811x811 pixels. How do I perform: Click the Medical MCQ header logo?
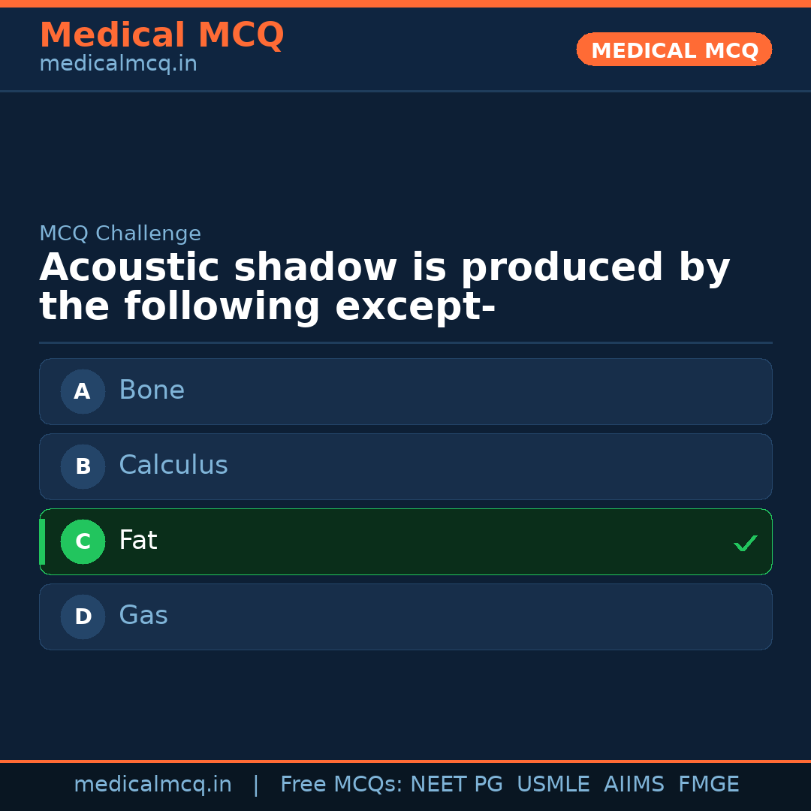coord(161,35)
